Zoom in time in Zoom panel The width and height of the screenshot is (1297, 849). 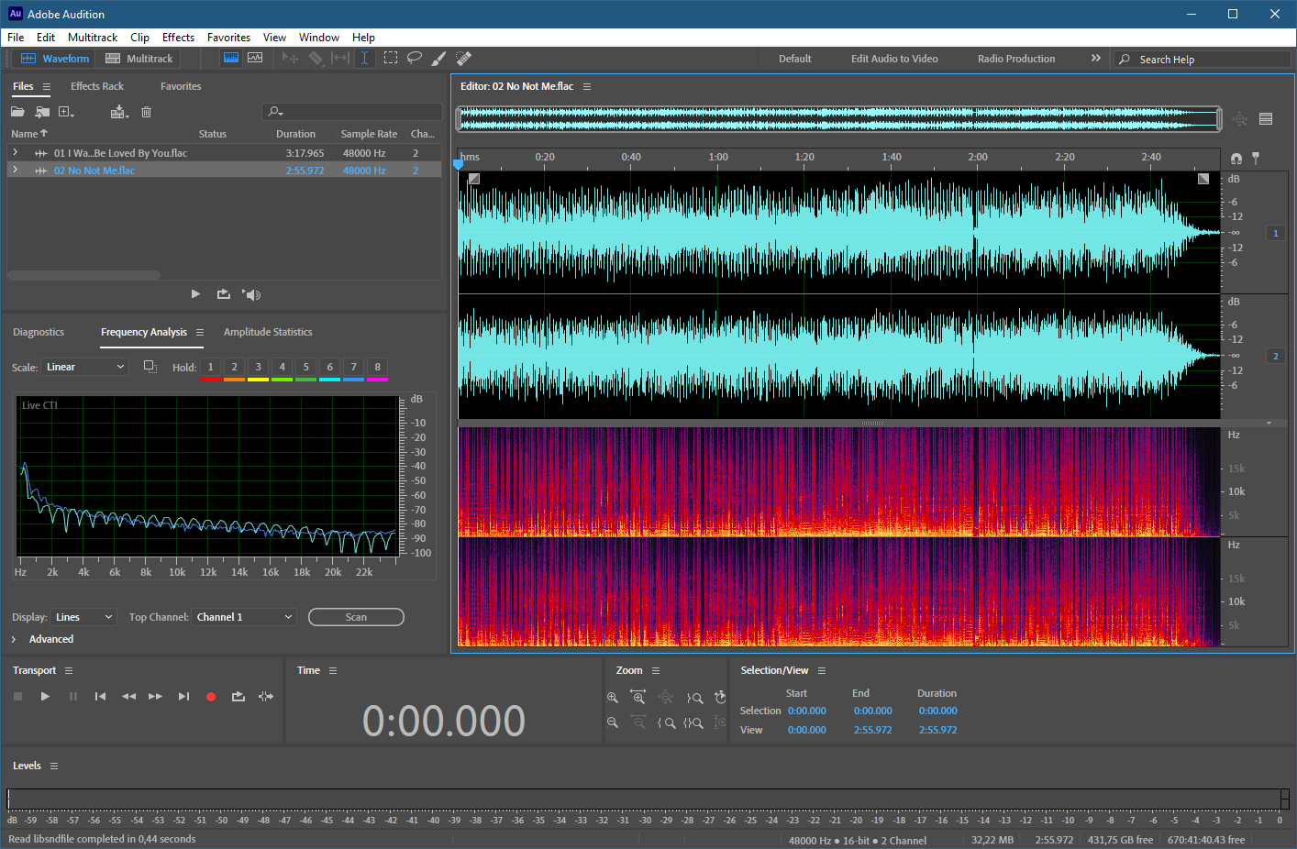638,698
